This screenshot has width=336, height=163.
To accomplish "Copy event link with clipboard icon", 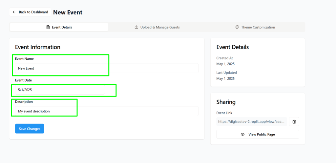I will pos(294,122).
